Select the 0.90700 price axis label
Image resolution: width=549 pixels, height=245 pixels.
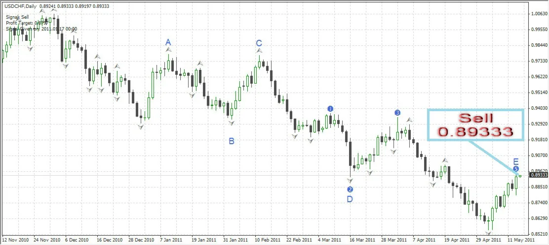539,155
